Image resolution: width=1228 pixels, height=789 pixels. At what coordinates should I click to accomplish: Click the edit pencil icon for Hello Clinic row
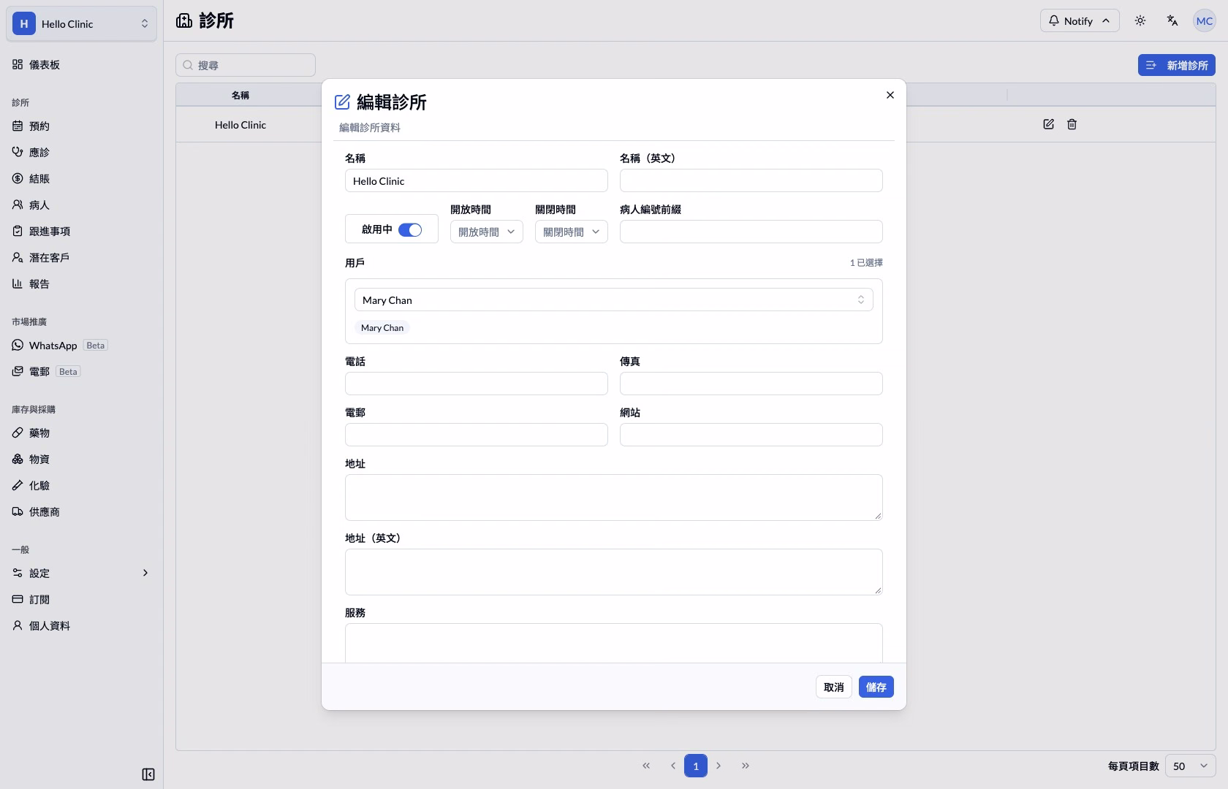pyautogui.click(x=1048, y=124)
